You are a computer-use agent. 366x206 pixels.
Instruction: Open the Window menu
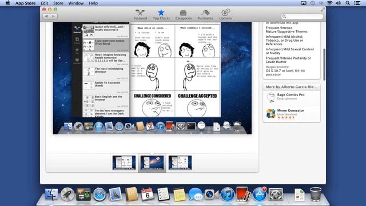76,3
